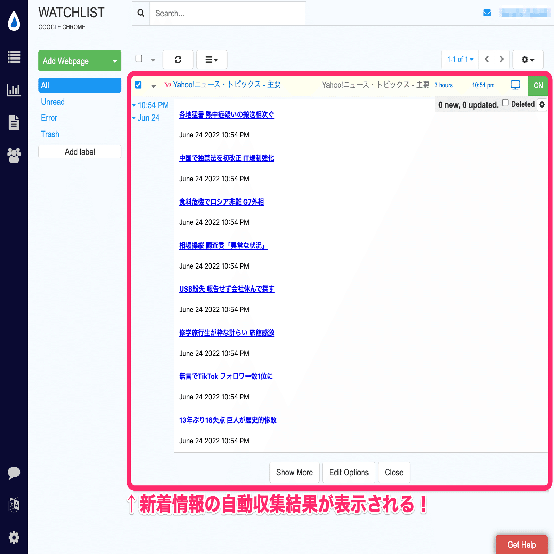Click the monitor device icon on Yahoo row
Screen dimensions: 554x554
tap(515, 85)
